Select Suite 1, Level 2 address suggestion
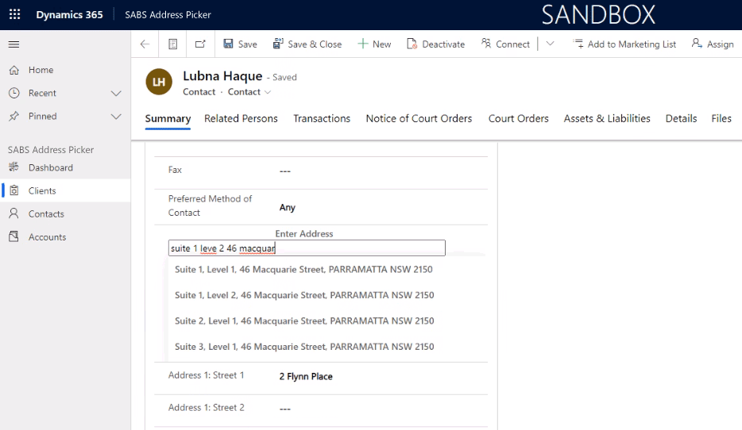The width and height of the screenshot is (742, 430). [x=305, y=295]
